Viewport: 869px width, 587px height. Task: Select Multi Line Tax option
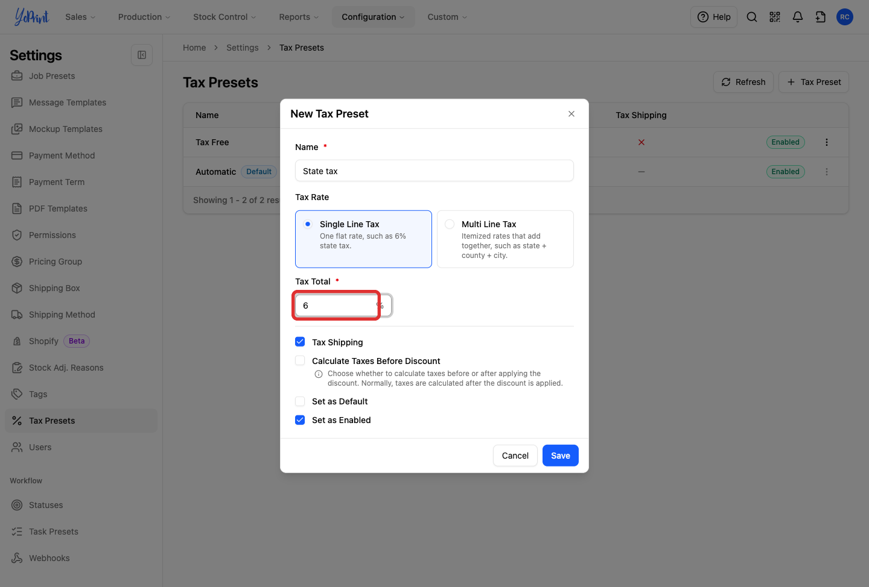pyautogui.click(x=505, y=239)
